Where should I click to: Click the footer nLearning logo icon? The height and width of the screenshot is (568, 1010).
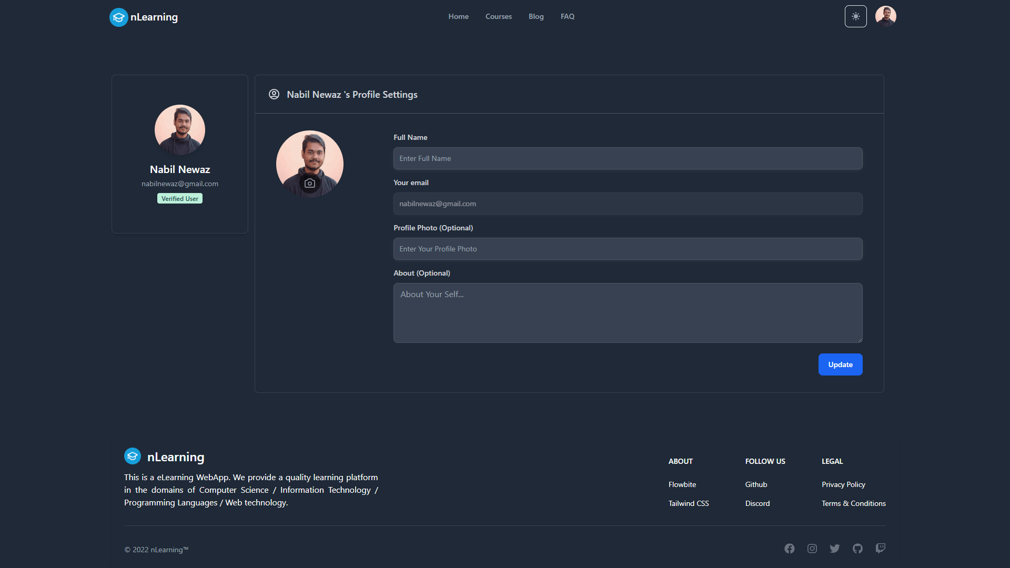(133, 456)
